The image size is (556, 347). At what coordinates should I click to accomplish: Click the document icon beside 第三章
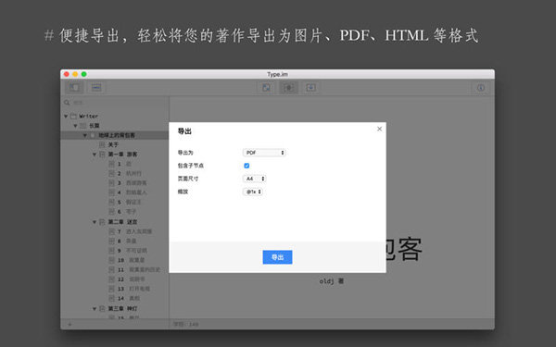[102, 309]
